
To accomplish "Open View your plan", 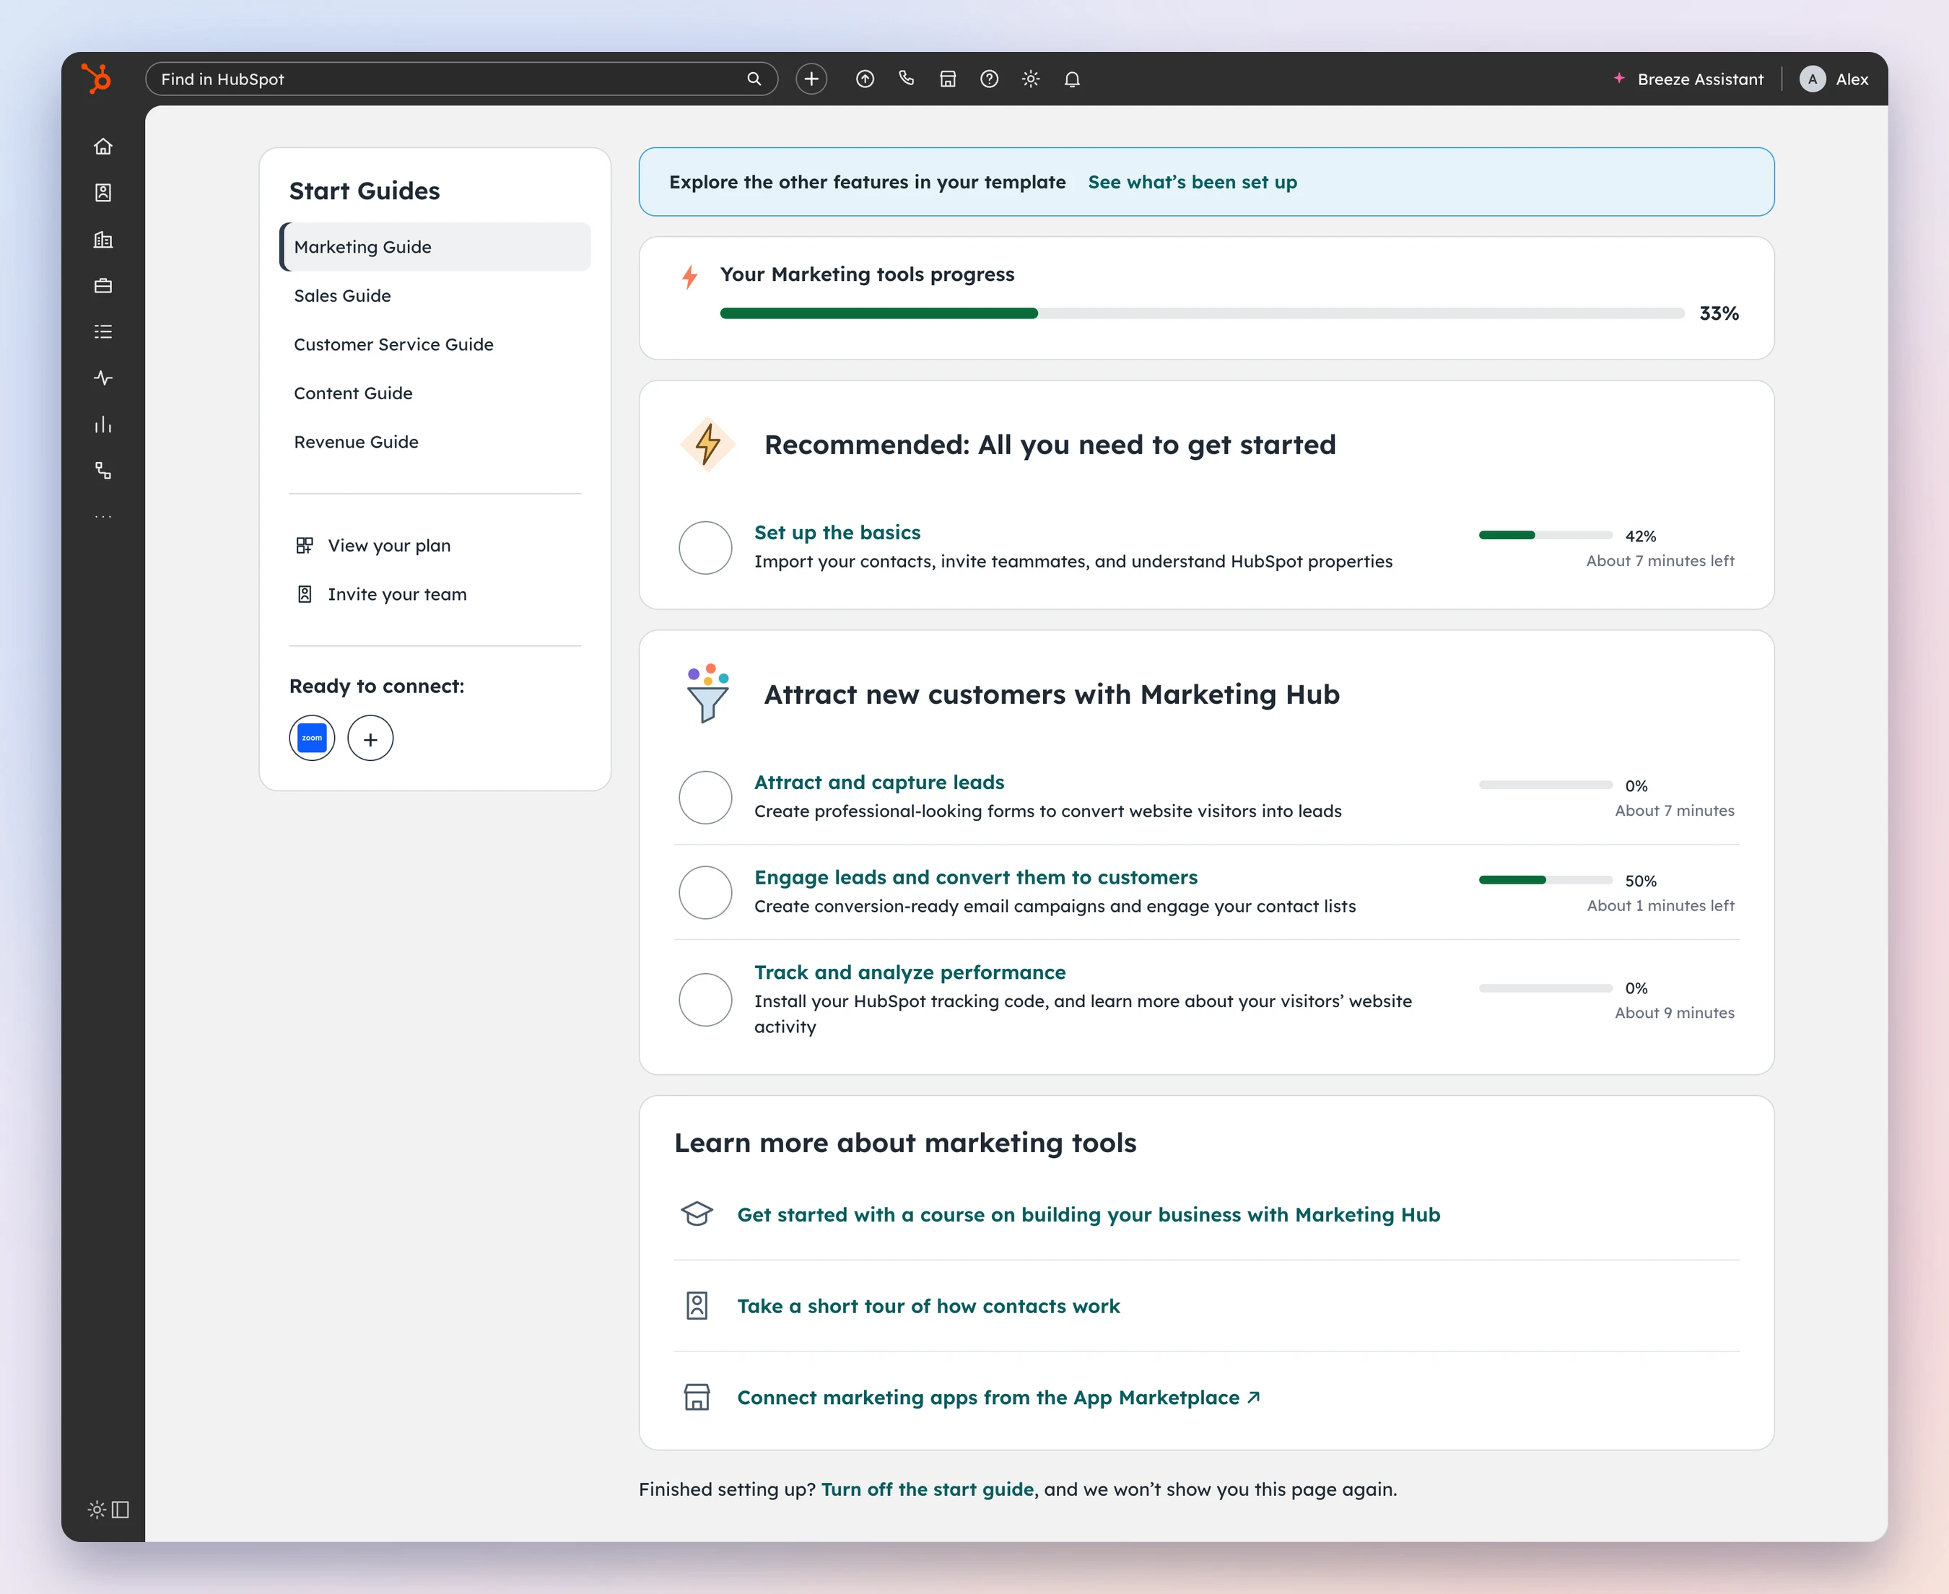I will coord(374,546).
